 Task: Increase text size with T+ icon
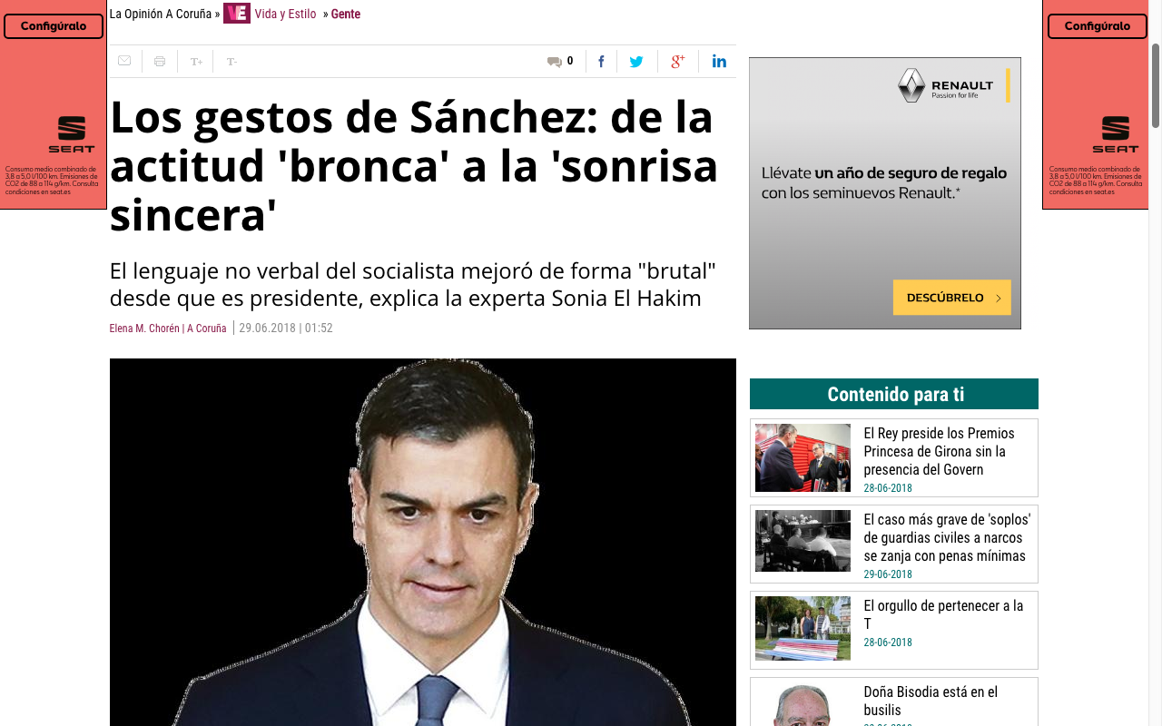coord(196,62)
